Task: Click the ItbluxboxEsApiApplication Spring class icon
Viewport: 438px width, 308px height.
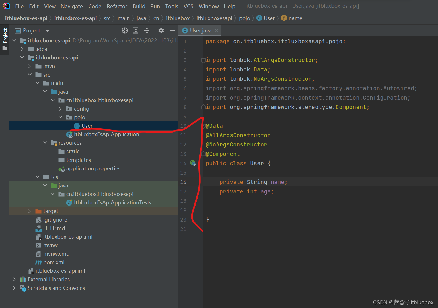Action: tap(69, 135)
